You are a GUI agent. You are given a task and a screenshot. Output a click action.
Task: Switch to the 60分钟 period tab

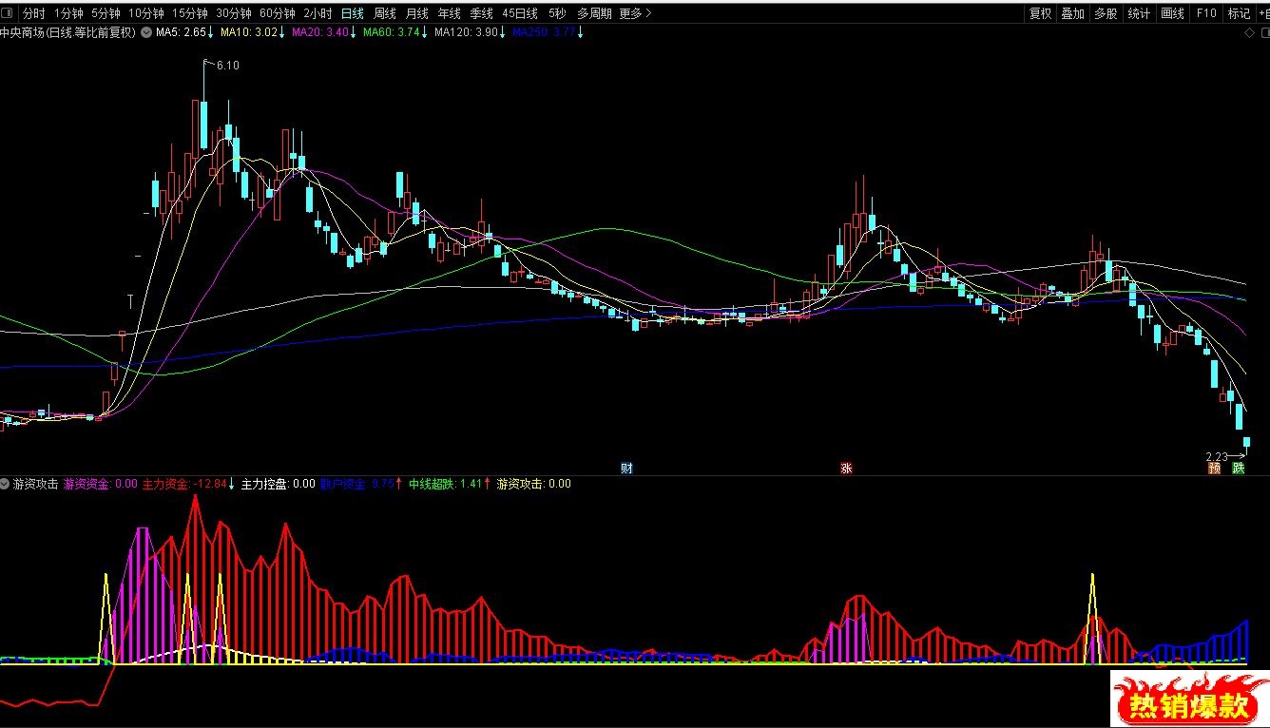(x=278, y=13)
